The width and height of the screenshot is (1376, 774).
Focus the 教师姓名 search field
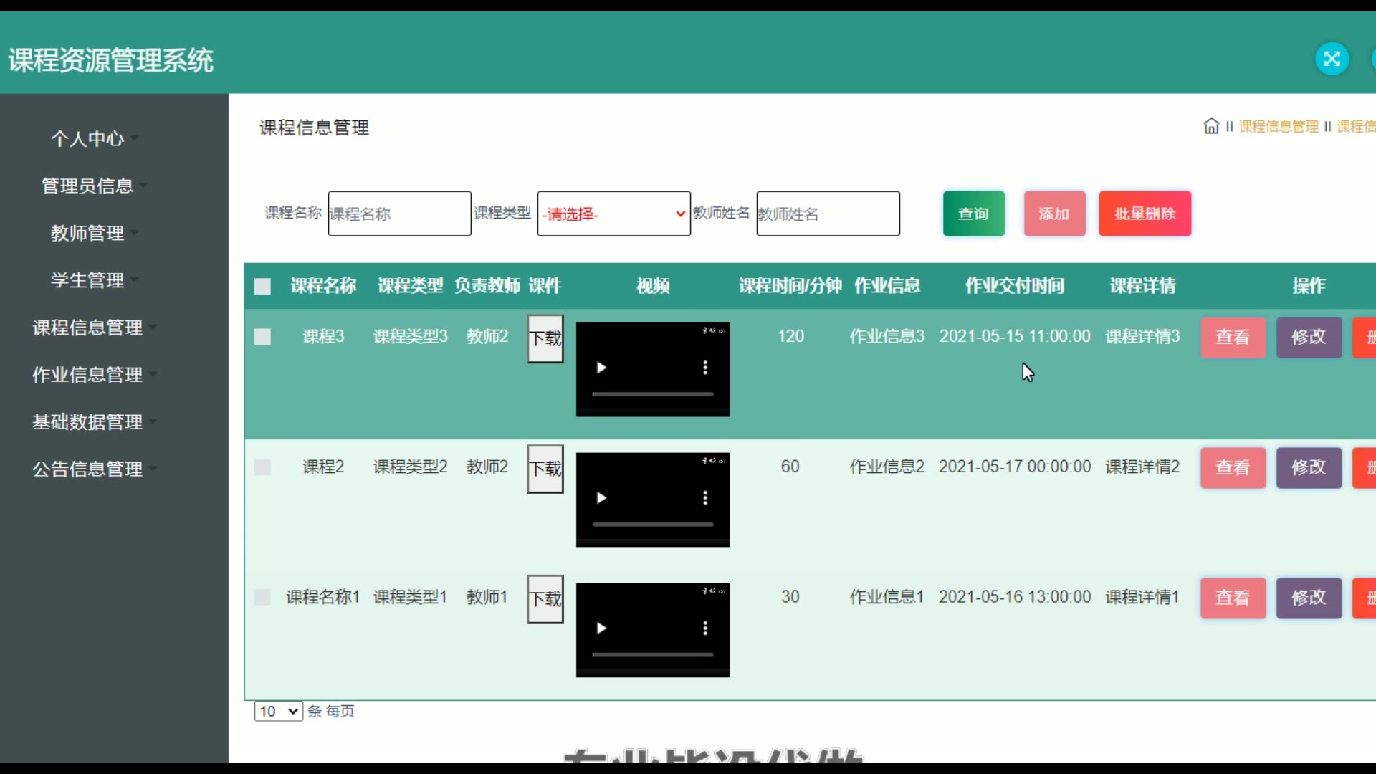[x=828, y=214]
